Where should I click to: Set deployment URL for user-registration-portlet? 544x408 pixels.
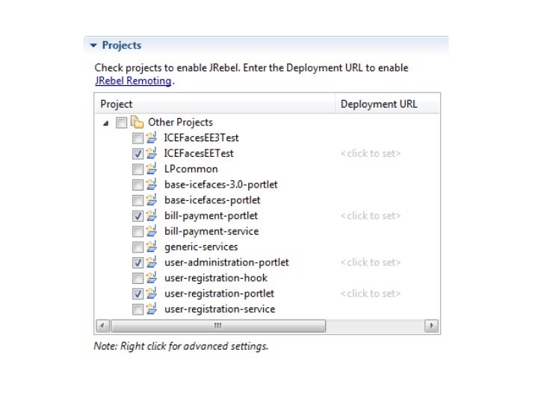pyautogui.click(x=370, y=294)
